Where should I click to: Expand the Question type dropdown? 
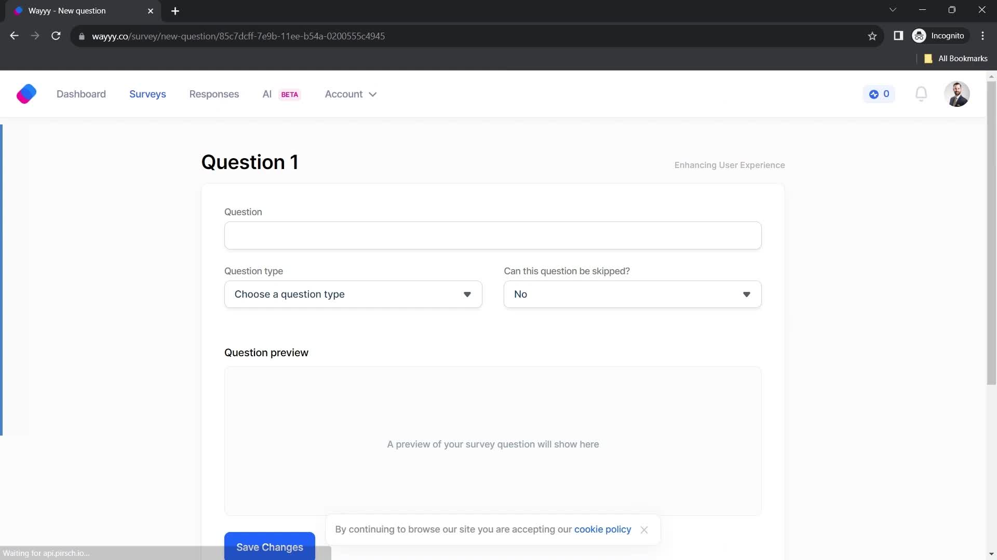coord(353,294)
